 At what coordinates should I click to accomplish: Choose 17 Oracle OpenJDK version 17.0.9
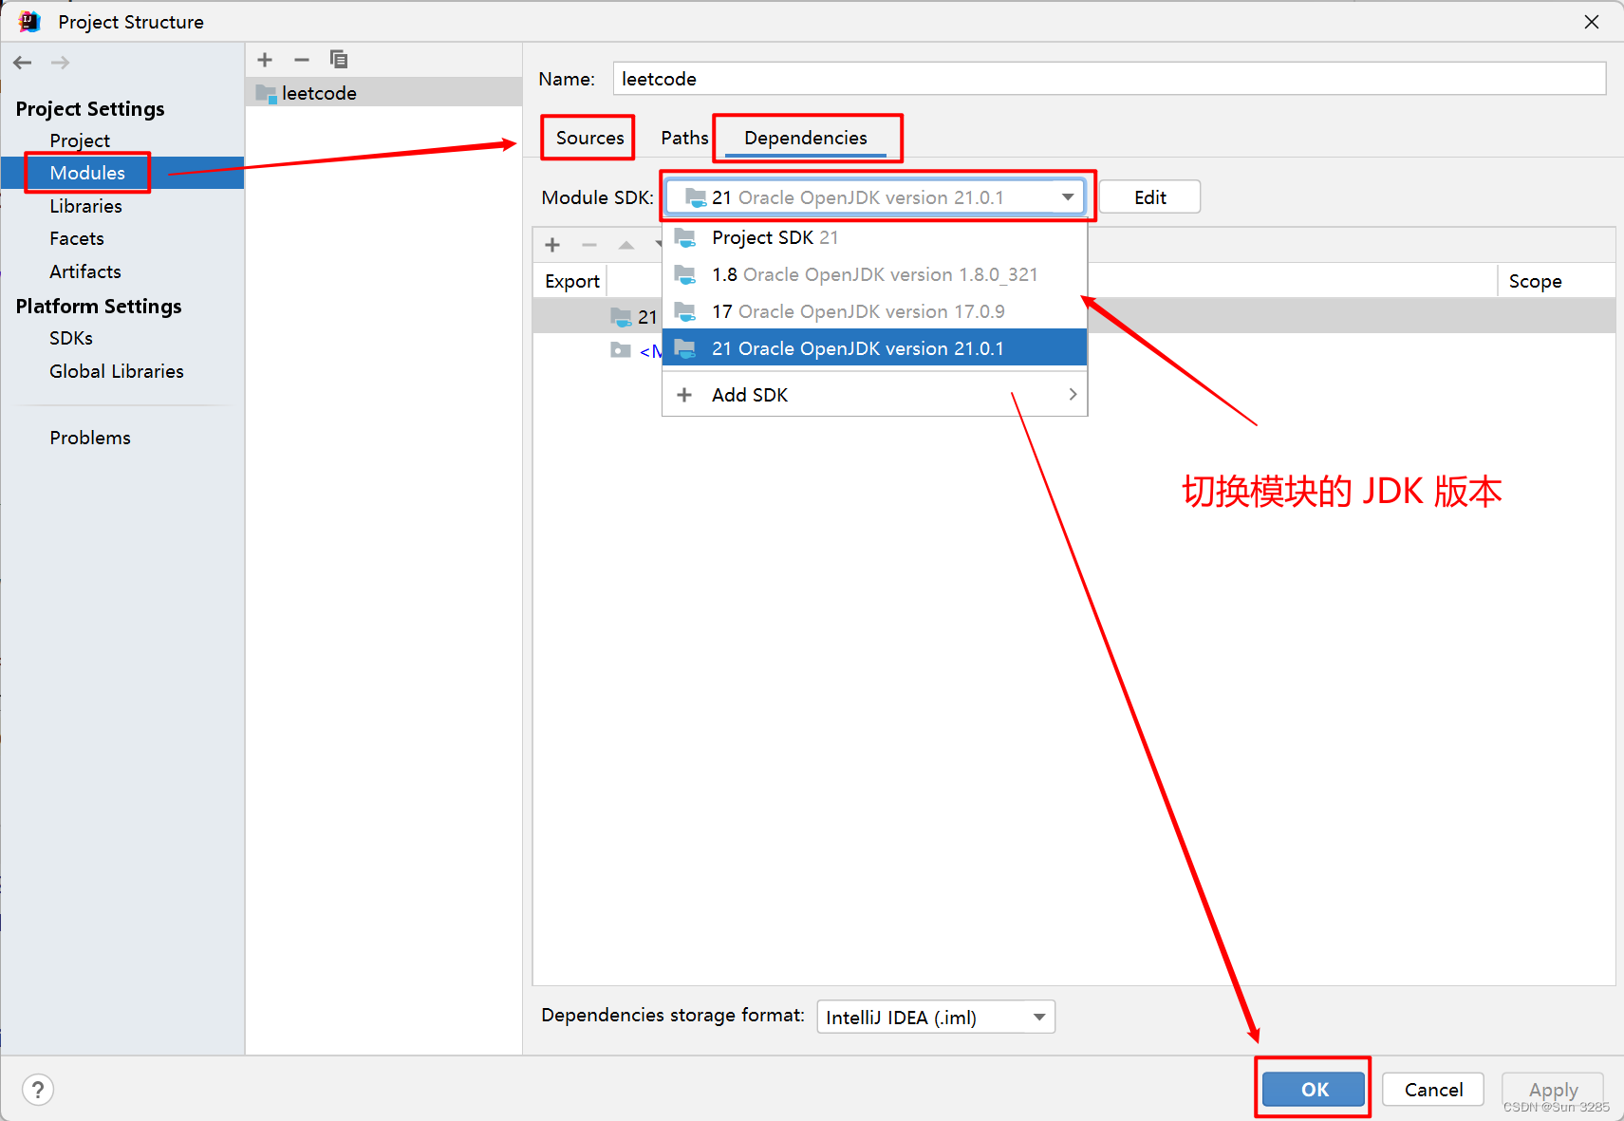pos(874,311)
